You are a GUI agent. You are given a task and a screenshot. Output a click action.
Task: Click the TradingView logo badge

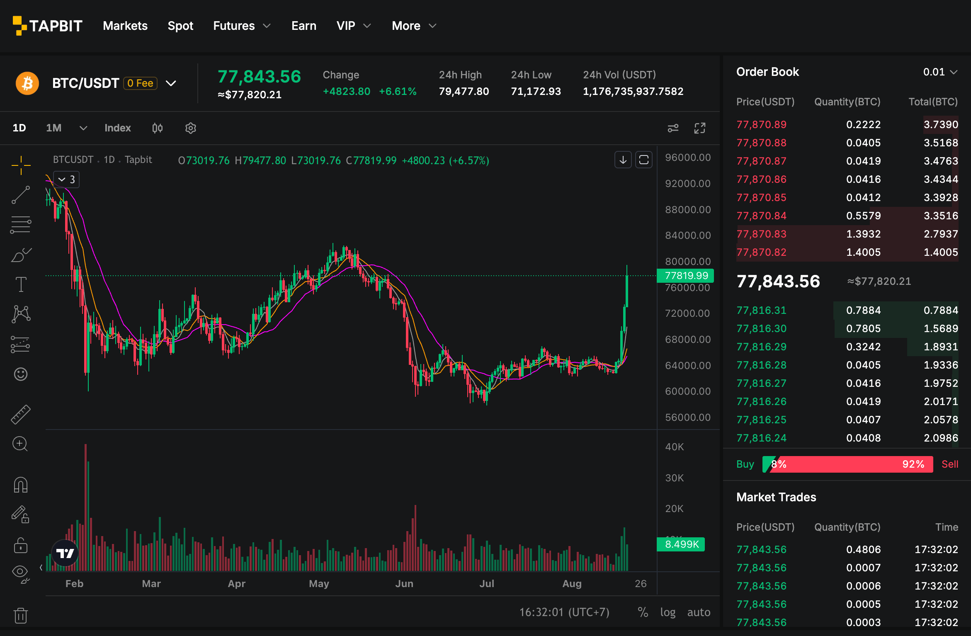pos(65,553)
